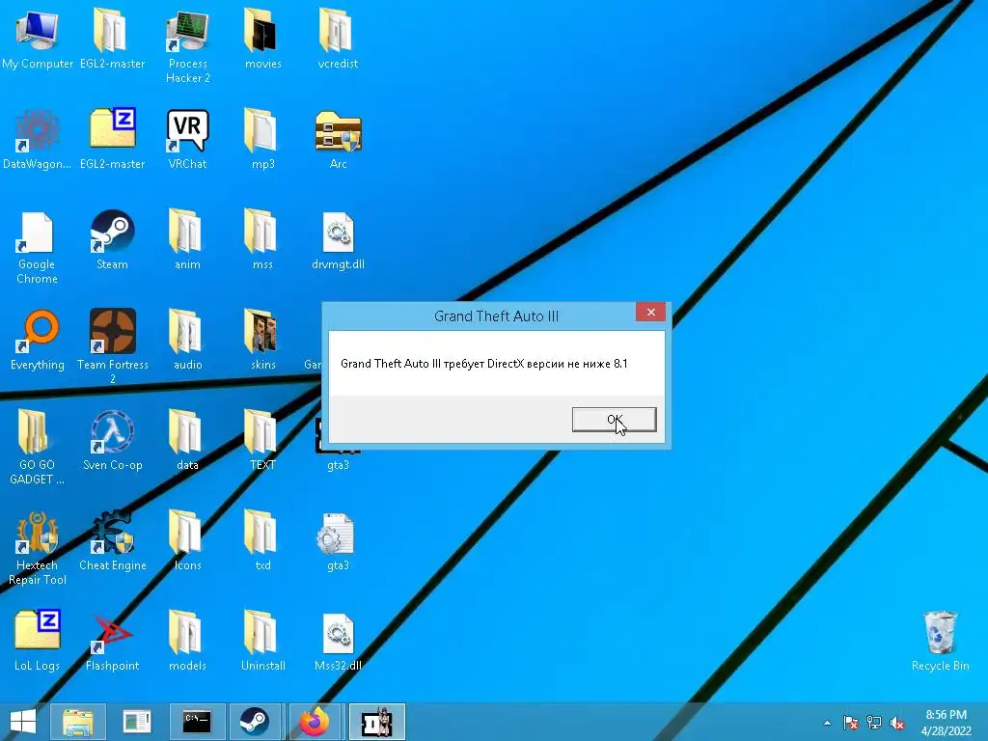Switch to Firefox in the taskbar

pos(315,722)
